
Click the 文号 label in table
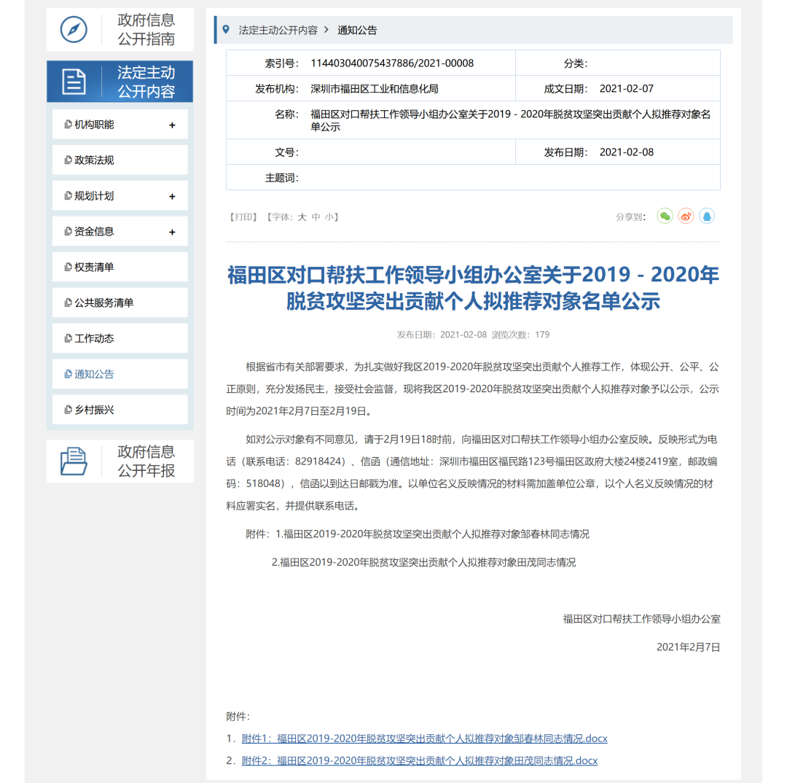[287, 152]
